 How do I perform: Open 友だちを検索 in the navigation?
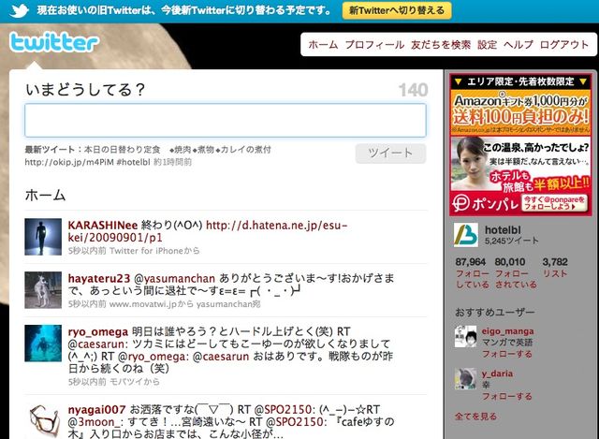tap(441, 45)
